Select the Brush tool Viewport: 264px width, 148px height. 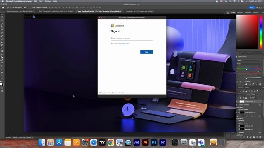(2, 39)
